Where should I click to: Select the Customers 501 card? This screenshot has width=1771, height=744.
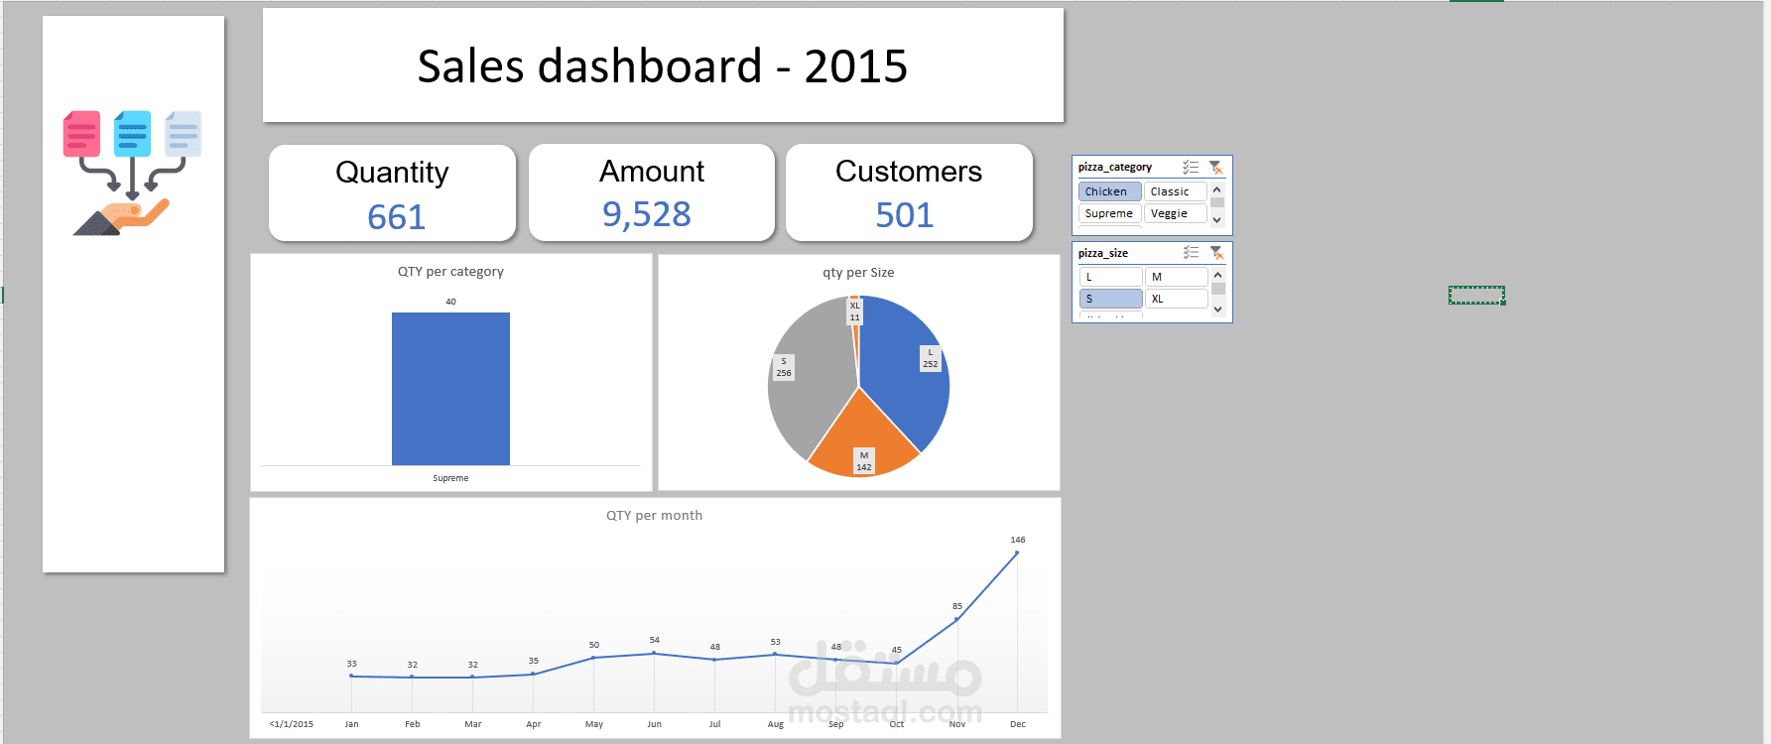click(909, 192)
